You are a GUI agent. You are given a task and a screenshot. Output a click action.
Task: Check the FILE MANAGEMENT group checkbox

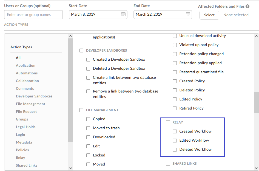click(81, 110)
